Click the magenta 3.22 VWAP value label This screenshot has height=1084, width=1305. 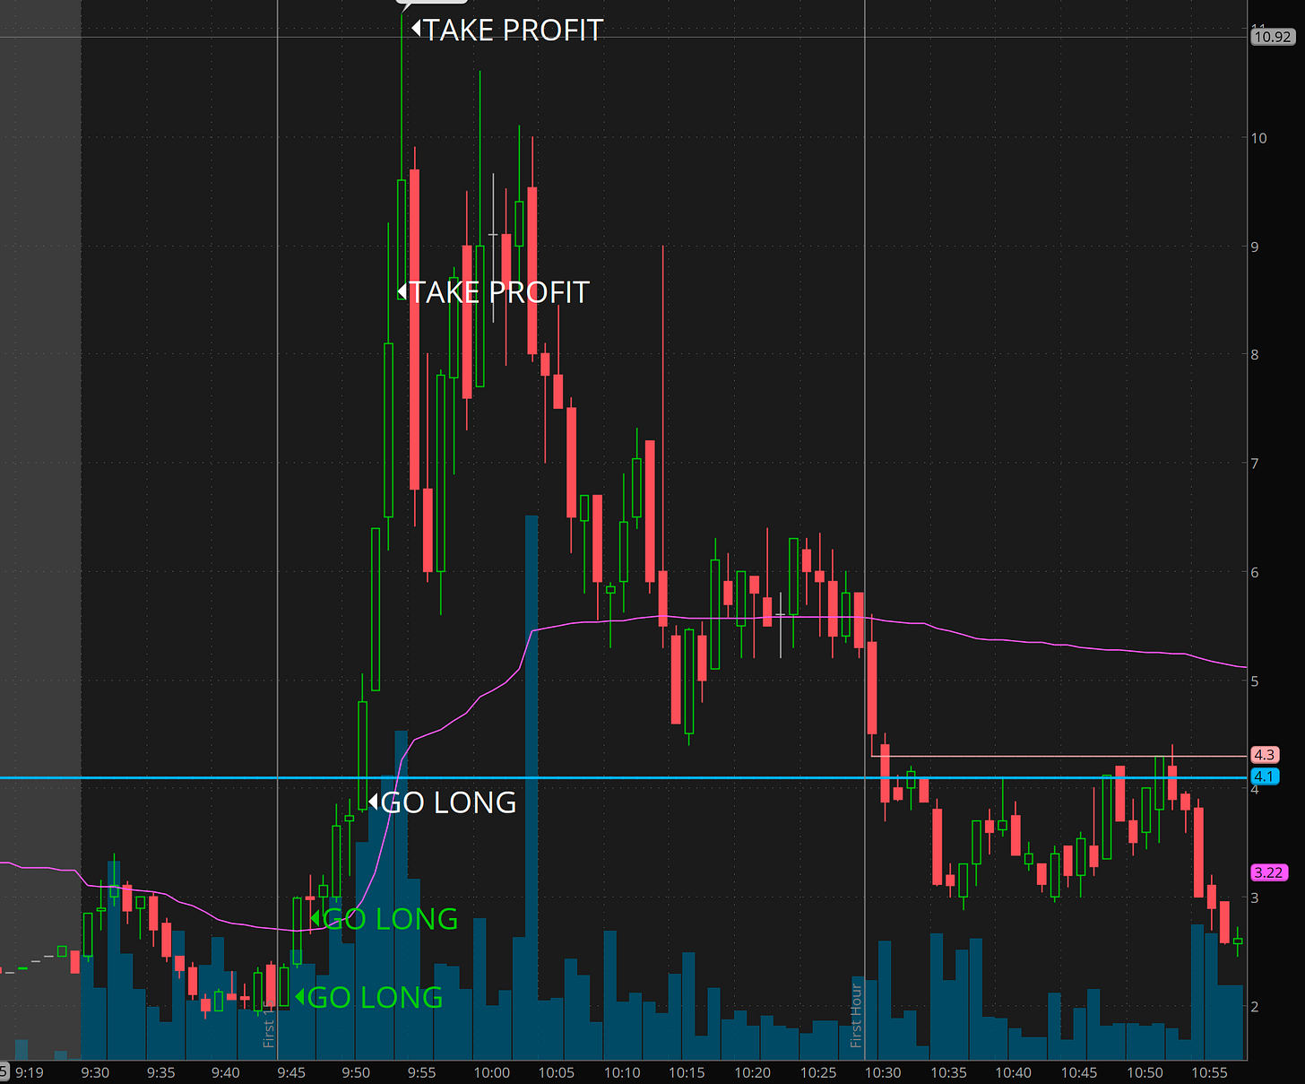pyautogui.click(x=1268, y=872)
